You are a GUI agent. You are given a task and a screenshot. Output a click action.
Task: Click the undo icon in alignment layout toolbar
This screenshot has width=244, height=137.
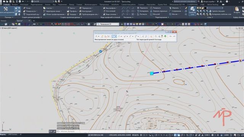(x=170, y=37)
